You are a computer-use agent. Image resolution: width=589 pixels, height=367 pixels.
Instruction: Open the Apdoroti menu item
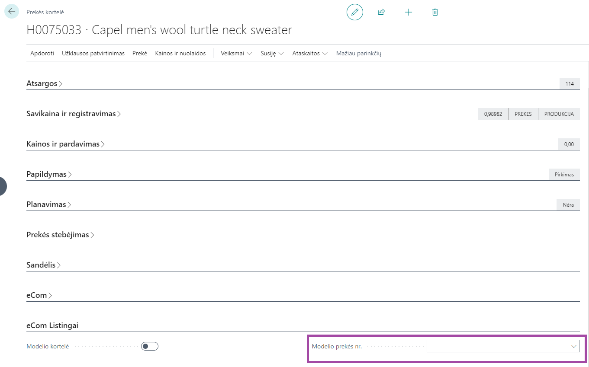[42, 53]
